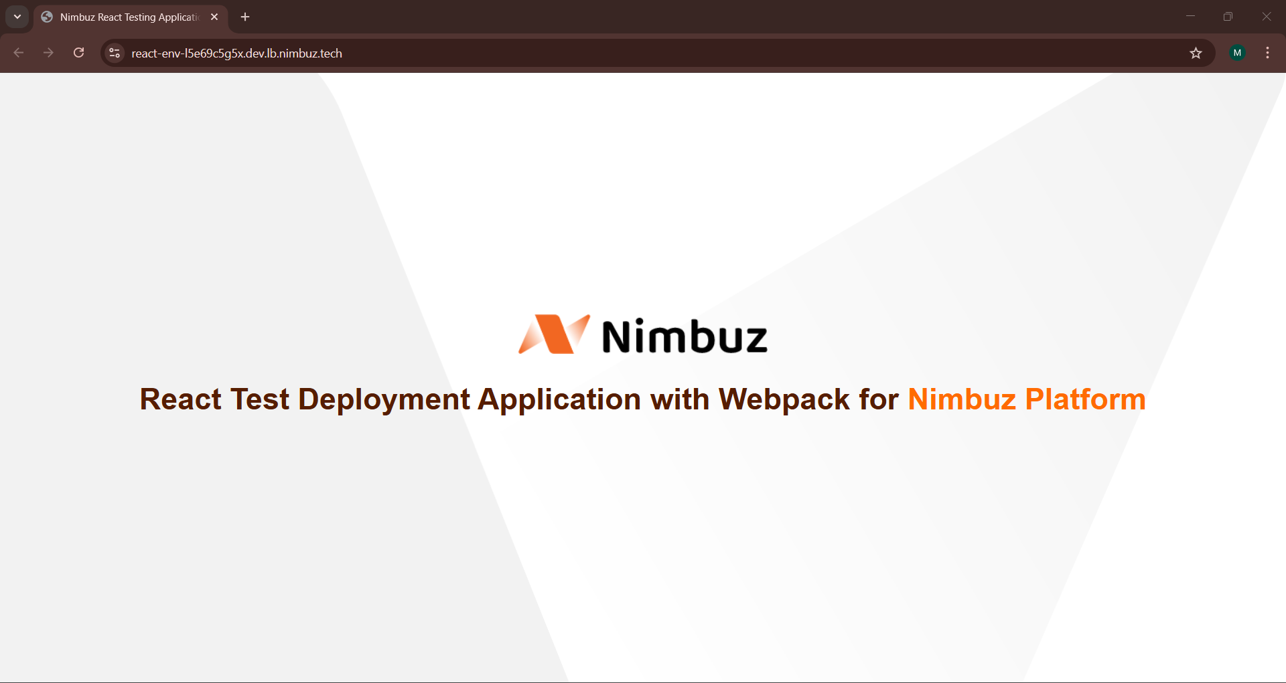1286x683 pixels.
Task: Open the tab search dropdown chevron
Action: click(17, 17)
